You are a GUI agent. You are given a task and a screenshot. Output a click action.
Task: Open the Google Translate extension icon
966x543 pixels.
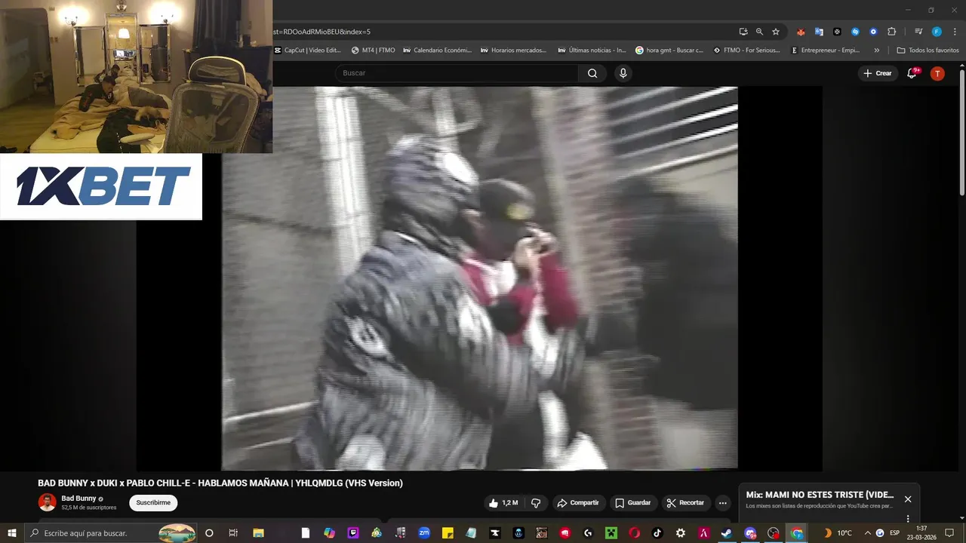pyautogui.click(x=819, y=32)
